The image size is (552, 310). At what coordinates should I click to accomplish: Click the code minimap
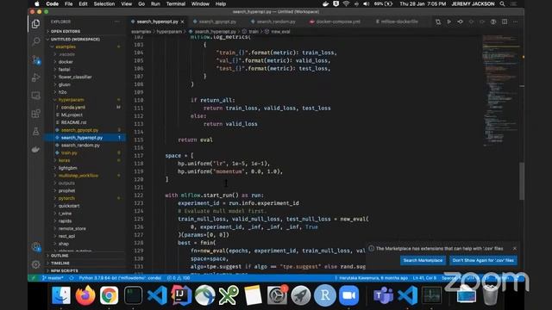click(500, 91)
